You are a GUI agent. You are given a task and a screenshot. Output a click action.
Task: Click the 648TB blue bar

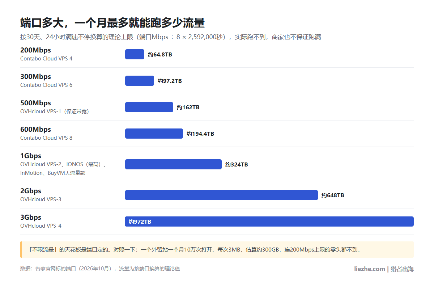[x=221, y=195]
